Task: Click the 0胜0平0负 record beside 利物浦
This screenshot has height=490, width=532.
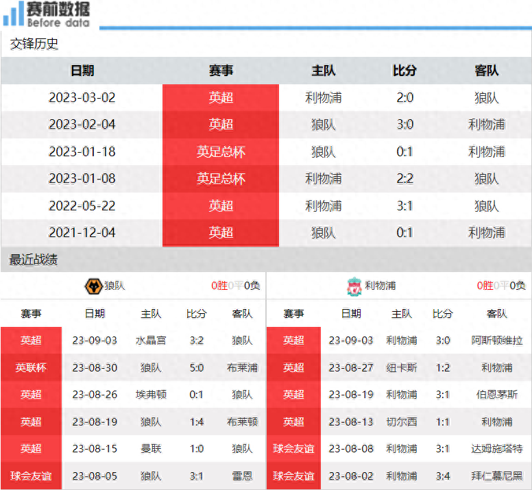Action: [x=501, y=286]
